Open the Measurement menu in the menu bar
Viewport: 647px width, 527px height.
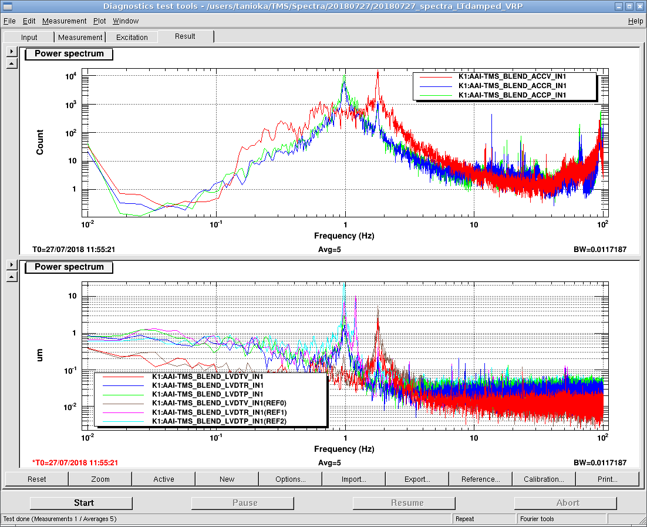tap(65, 21)
